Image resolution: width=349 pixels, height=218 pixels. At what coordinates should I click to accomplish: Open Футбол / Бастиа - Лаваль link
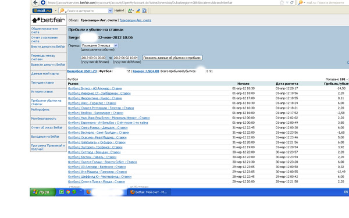click(92, 157)
